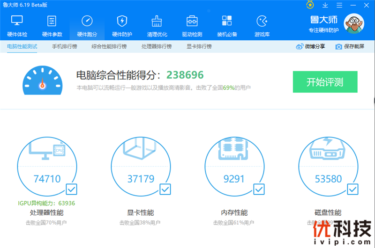Click the memory chip icon above 9291
The width and height of the screenshot is (375, 248).
pos(233,148)
